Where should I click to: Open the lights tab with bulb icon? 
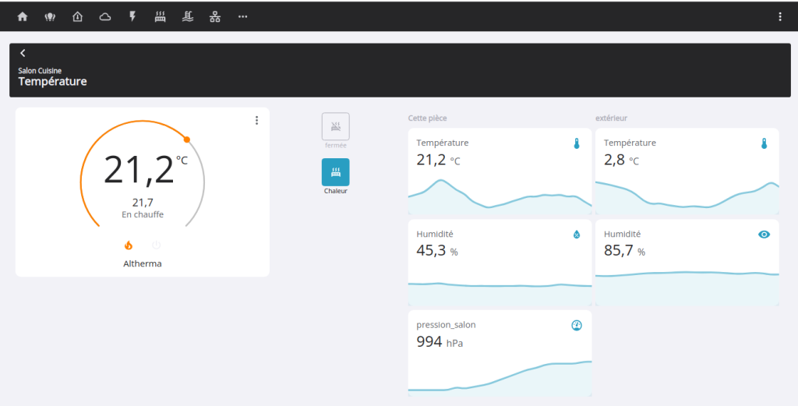tap(50, 17)
